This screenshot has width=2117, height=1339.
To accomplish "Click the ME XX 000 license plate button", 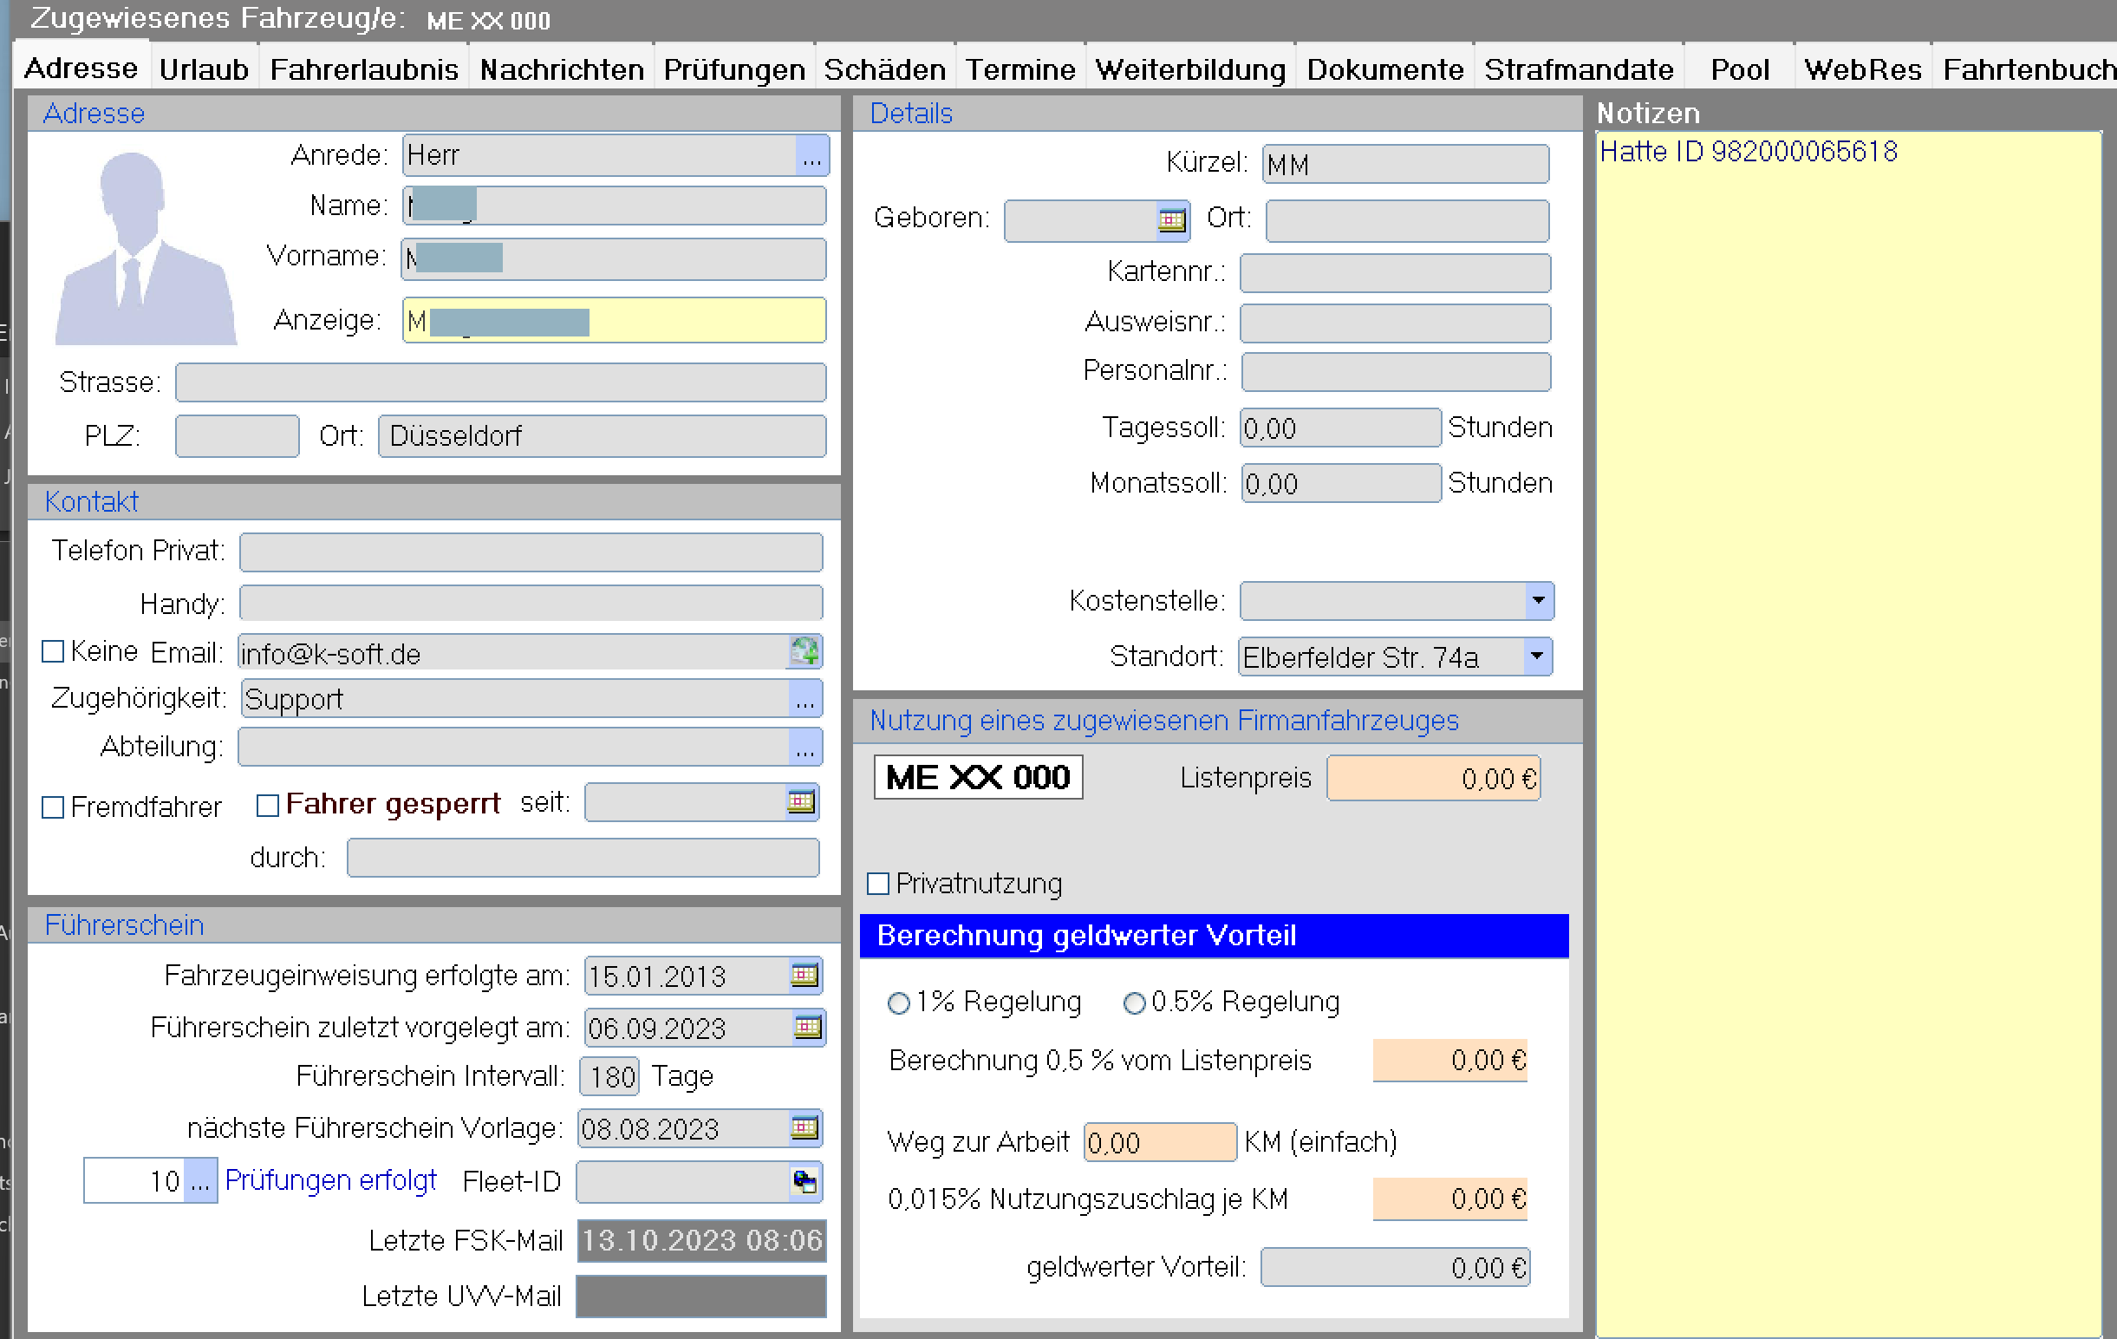I will click(x=978, y=777).
